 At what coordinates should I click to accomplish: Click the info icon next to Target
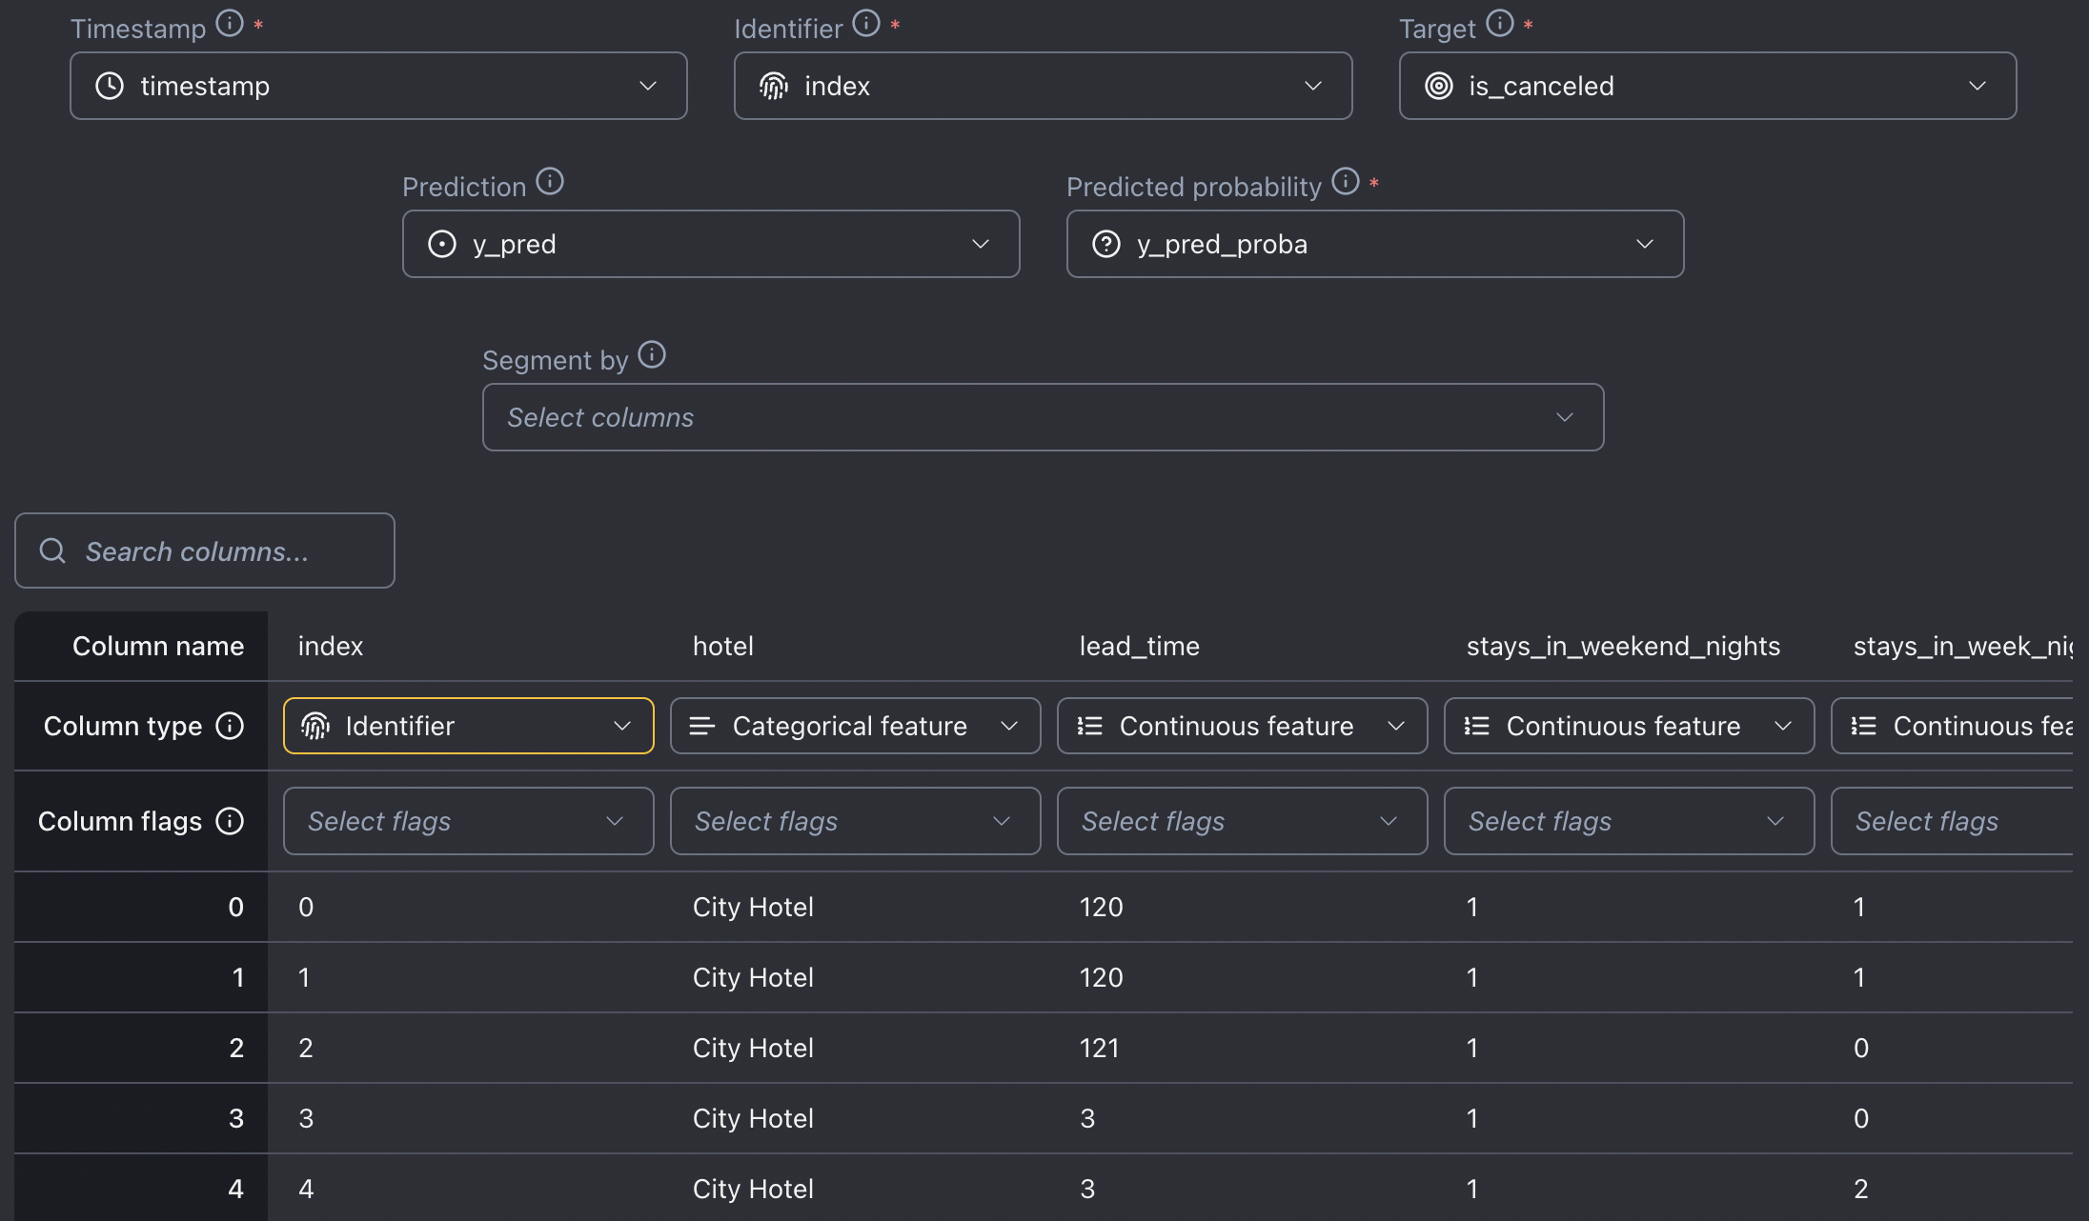pyautogui.click(x=1499, y=23)
